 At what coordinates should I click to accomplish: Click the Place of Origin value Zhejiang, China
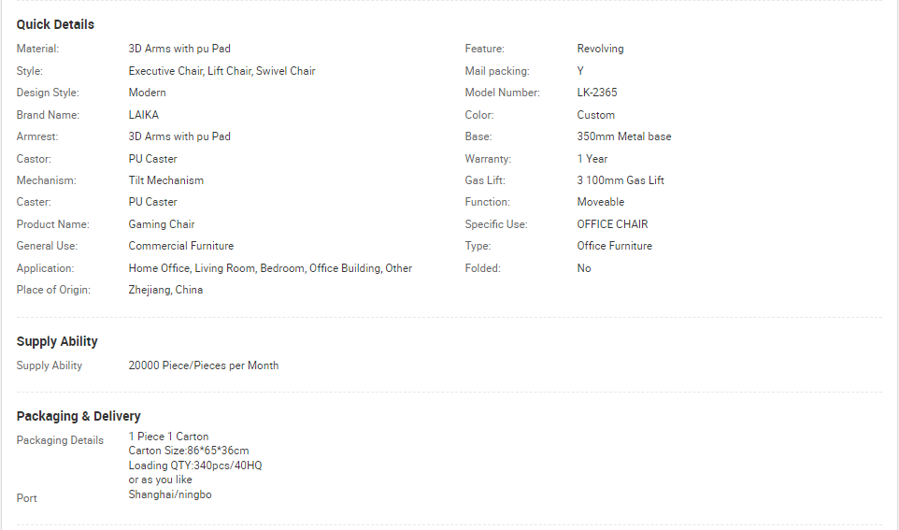point(165,290)
